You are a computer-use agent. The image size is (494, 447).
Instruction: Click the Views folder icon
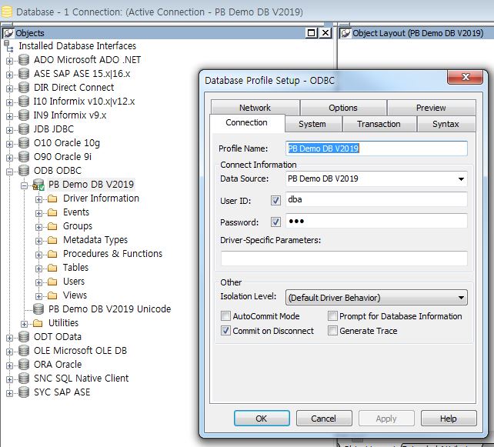(52, 295)
